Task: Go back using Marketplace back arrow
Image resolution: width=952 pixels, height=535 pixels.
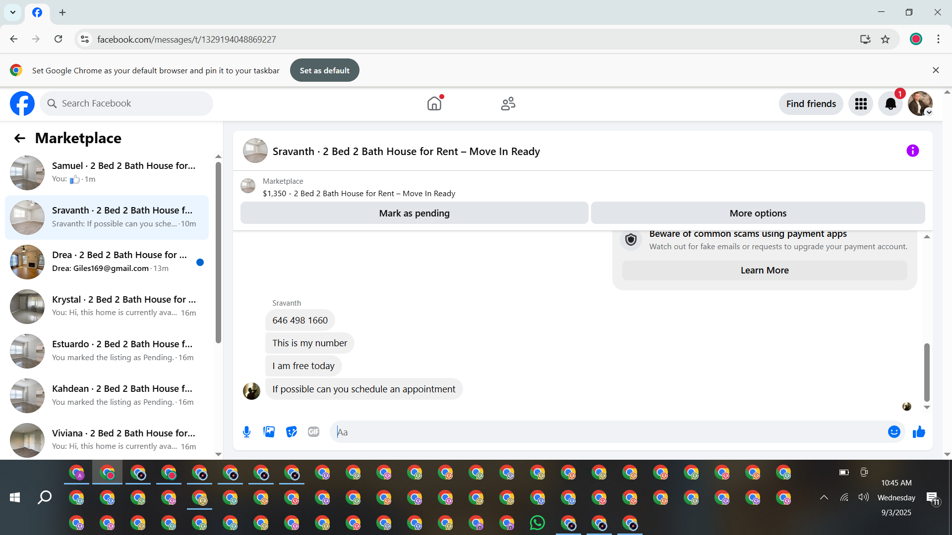Action: (19, 138)
